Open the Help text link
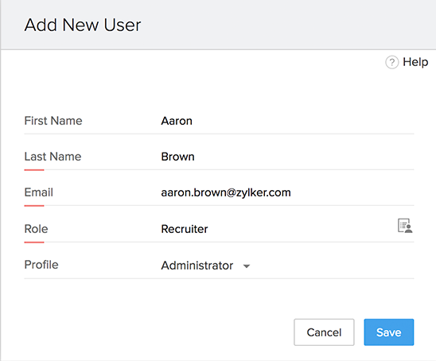Image resolution: width=436 pixels, height=361 pixels. pos(415,62)
